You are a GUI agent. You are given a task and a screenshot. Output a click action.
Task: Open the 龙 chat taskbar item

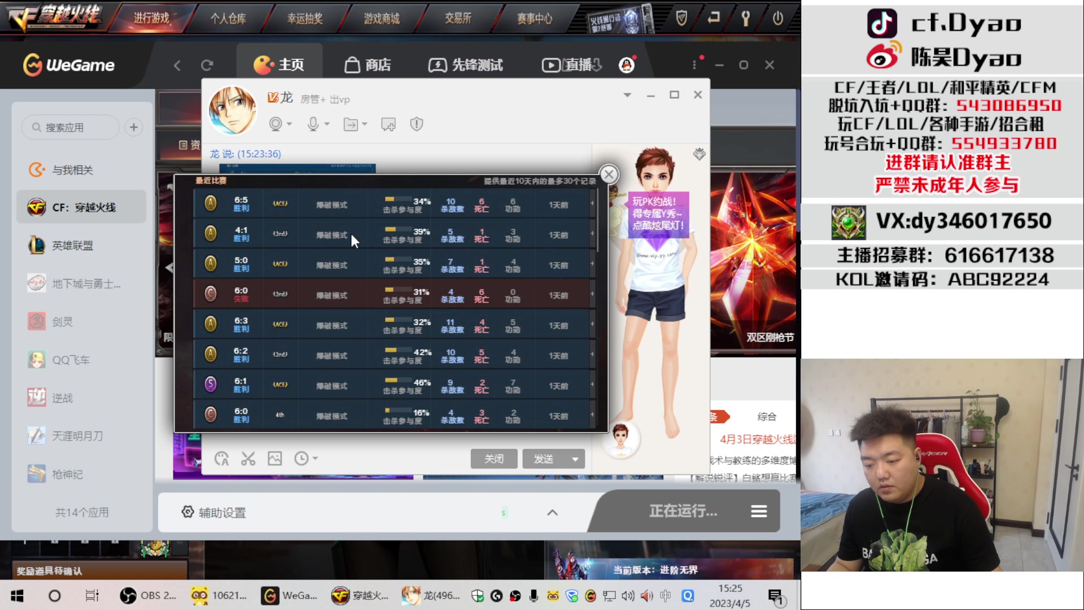[x=431, y=596]
